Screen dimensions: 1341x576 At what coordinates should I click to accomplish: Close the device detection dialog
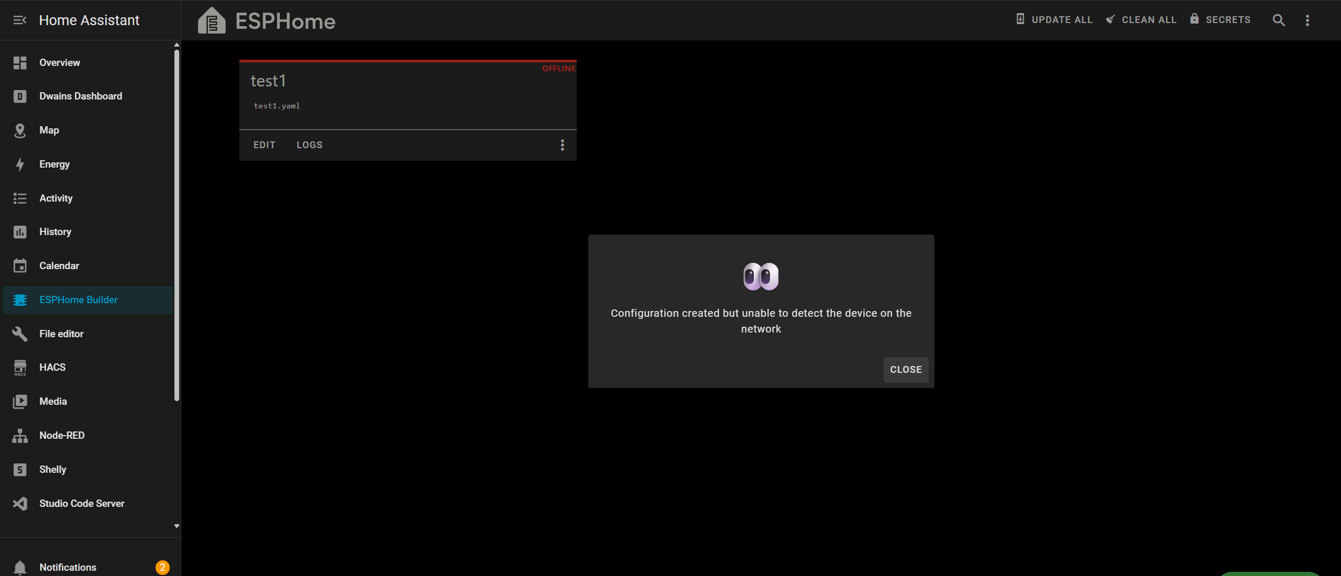[x=906, y=370]
